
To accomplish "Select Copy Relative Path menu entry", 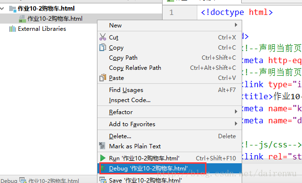I will coord(170,68).
